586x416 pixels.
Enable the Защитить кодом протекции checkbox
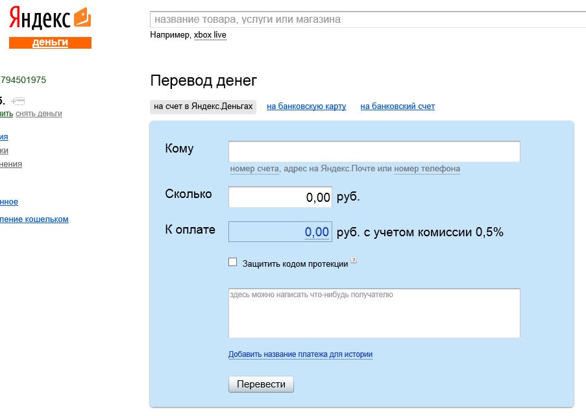[x=233, y=262]
